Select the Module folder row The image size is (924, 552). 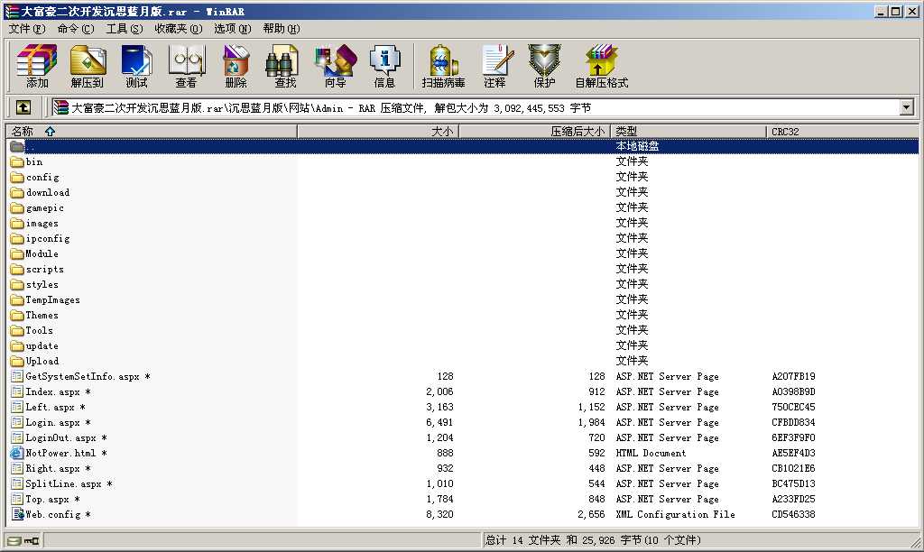[463, 253]
